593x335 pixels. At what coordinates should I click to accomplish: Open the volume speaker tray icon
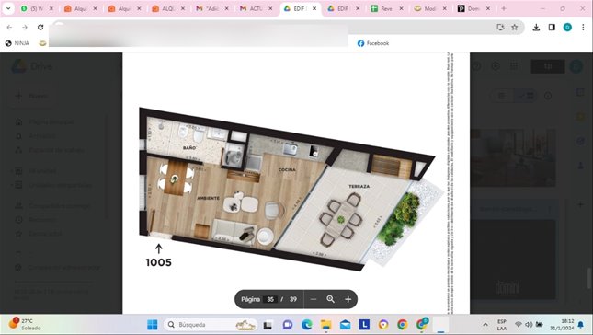pos(529,325)
